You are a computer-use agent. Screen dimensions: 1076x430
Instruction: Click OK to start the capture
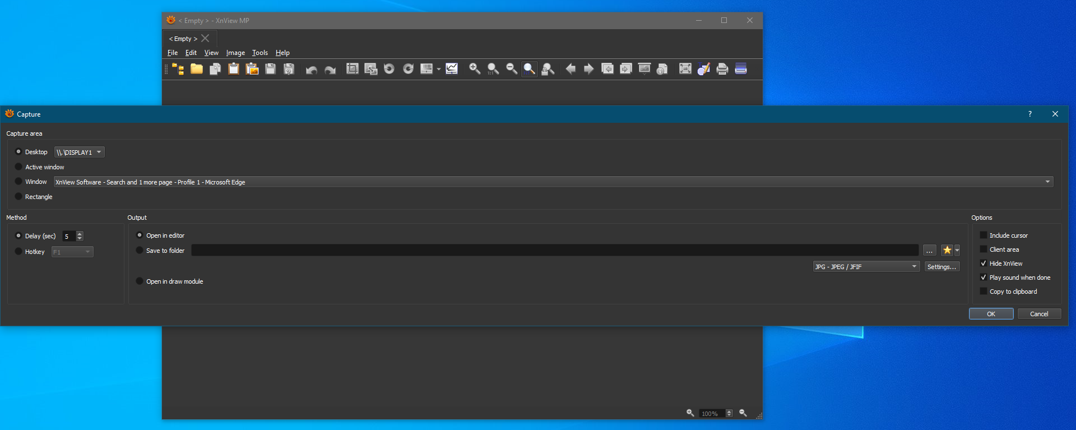click(x=991, y=314)
